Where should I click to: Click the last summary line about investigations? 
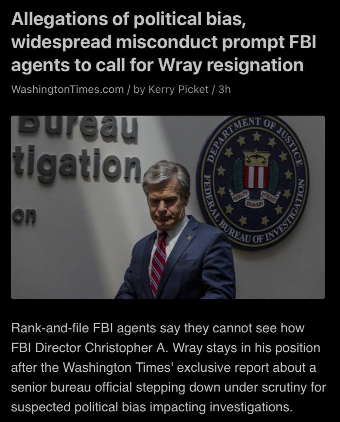pyautogui.click(x=152, y=407)
